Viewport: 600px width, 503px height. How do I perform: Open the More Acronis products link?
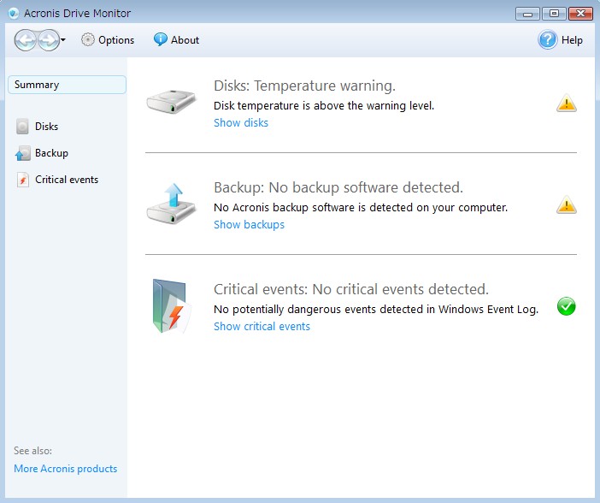pos(66,469)
